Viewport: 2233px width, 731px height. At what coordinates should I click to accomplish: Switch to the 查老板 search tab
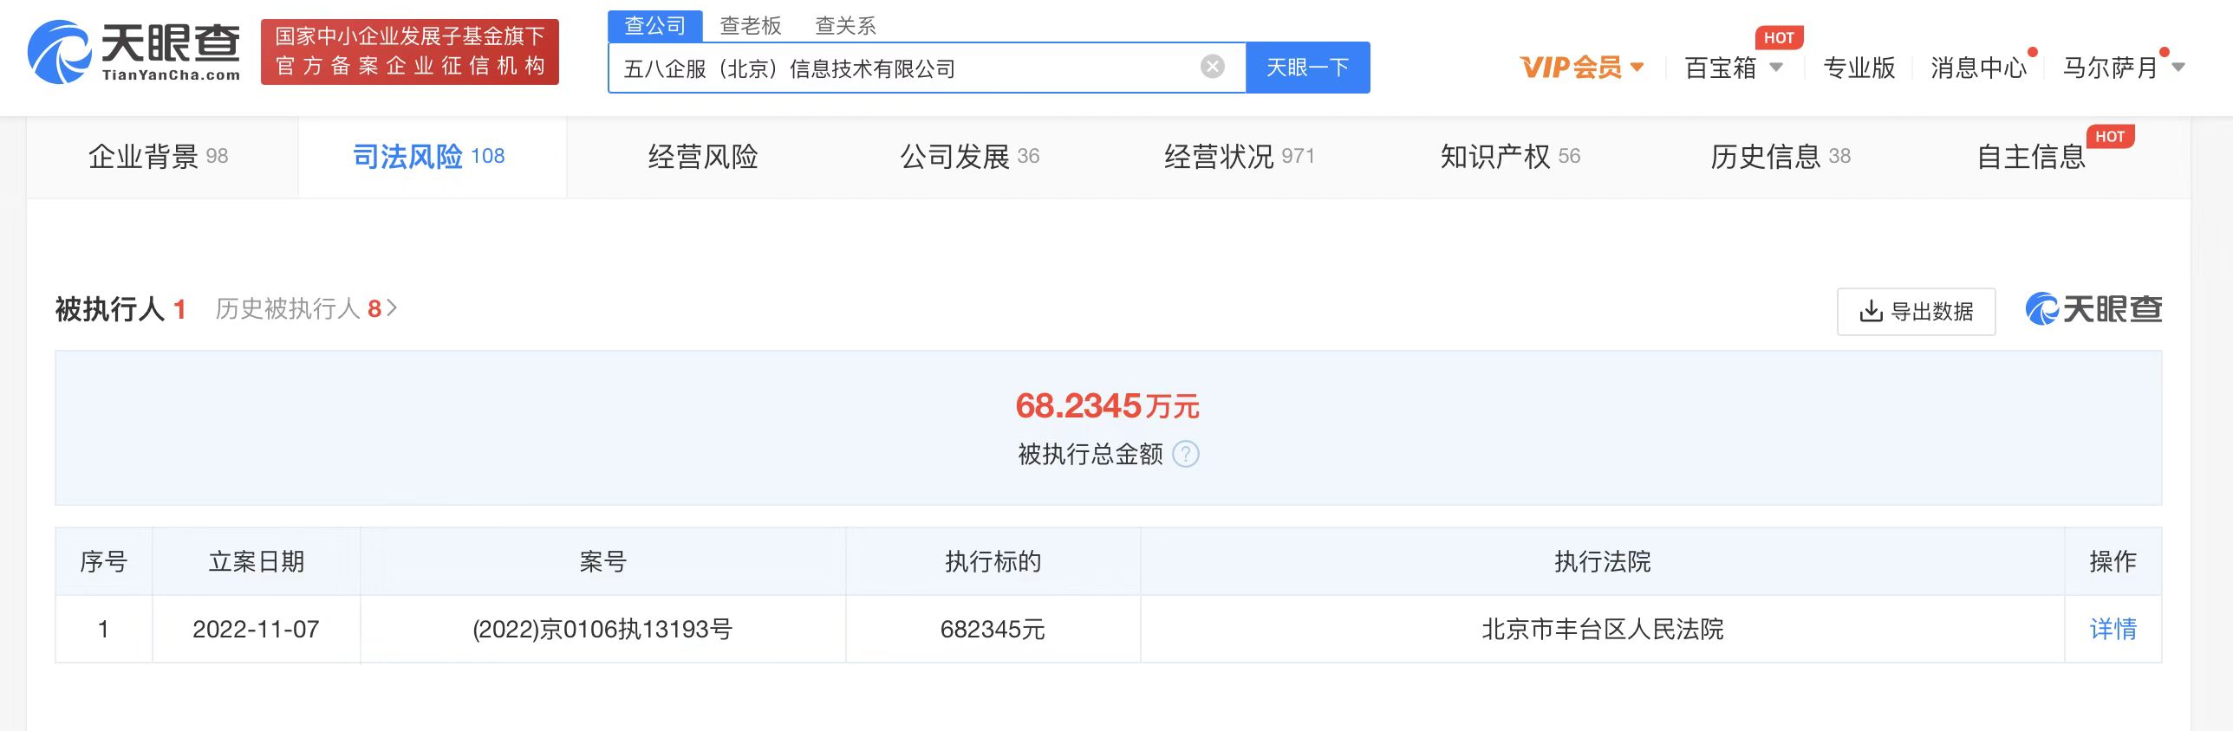pyautogui.click(x=750, y=25)
